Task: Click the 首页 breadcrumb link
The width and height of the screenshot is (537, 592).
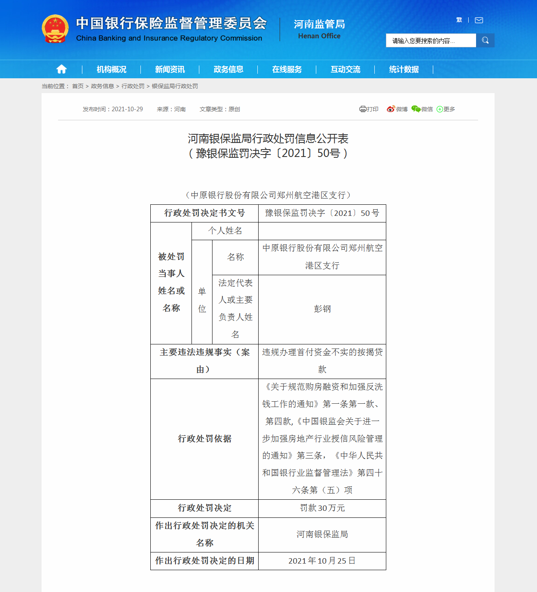Action: tap(78, 86)
